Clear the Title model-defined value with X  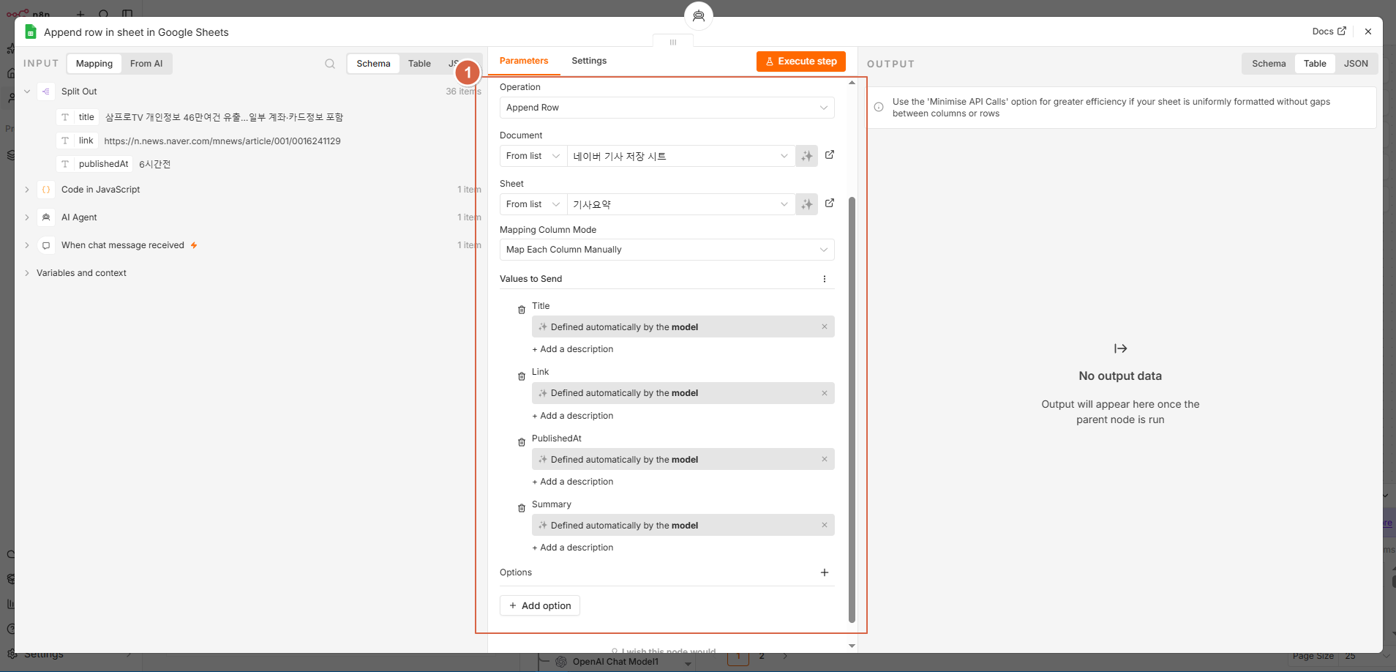click(825, 326)
